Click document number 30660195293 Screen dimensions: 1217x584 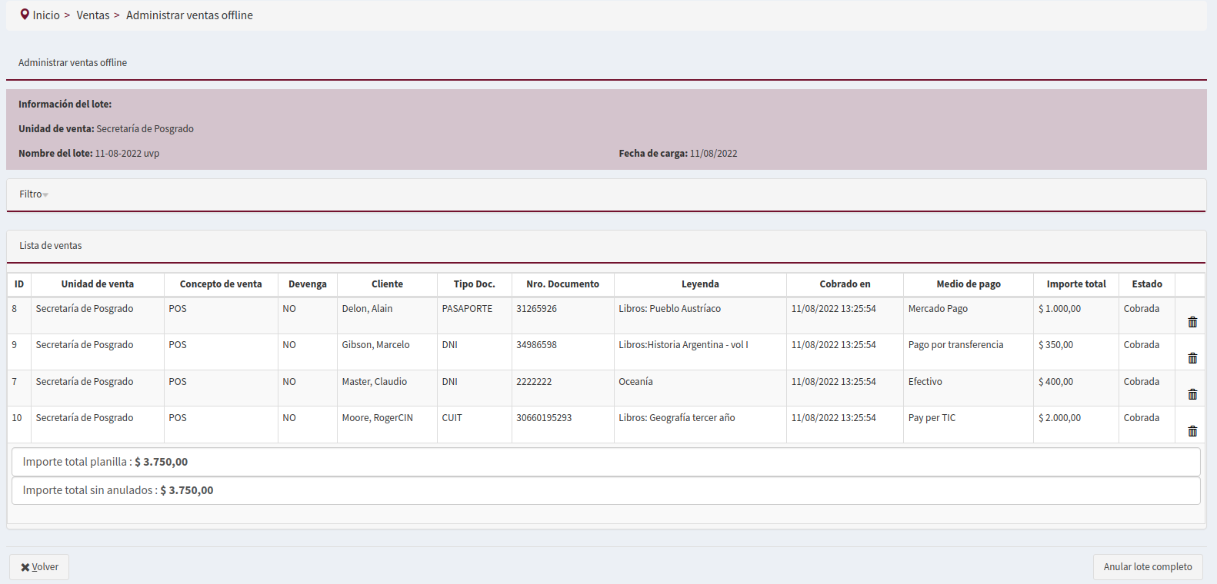click(544, 418)
